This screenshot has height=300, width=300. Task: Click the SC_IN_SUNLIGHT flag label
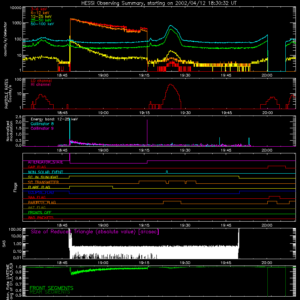pyautogui.click(x=43, y=177)
